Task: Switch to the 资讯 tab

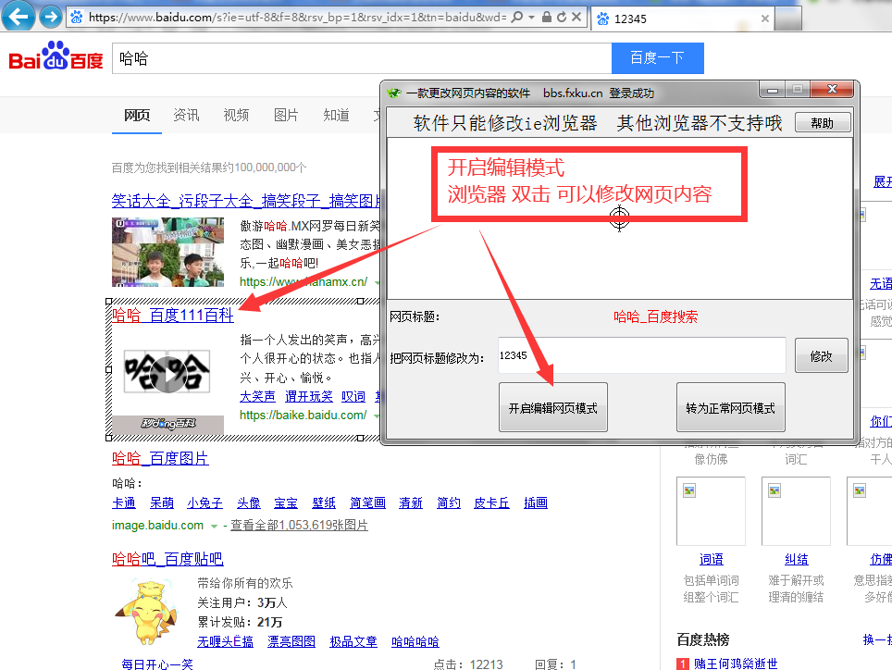Action: (186, 115)
